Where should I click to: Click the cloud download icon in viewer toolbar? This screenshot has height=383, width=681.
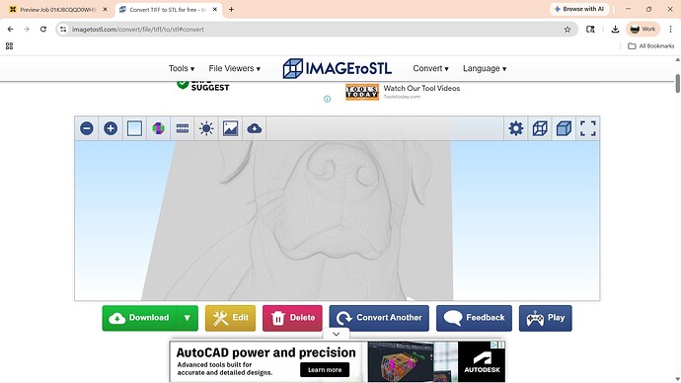tap(255, 128)
